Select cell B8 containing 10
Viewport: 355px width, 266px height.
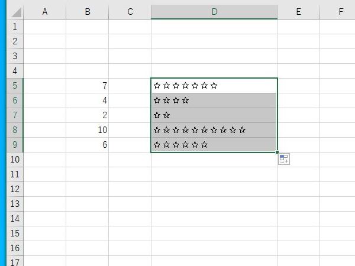pos(87,130)
